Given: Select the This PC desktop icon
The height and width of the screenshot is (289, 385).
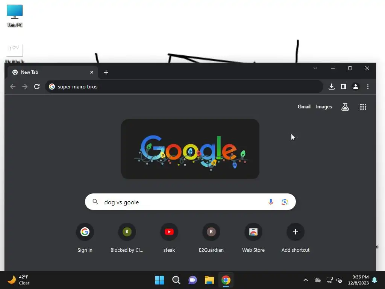Looking at the screenshot, I should (15, 16).
